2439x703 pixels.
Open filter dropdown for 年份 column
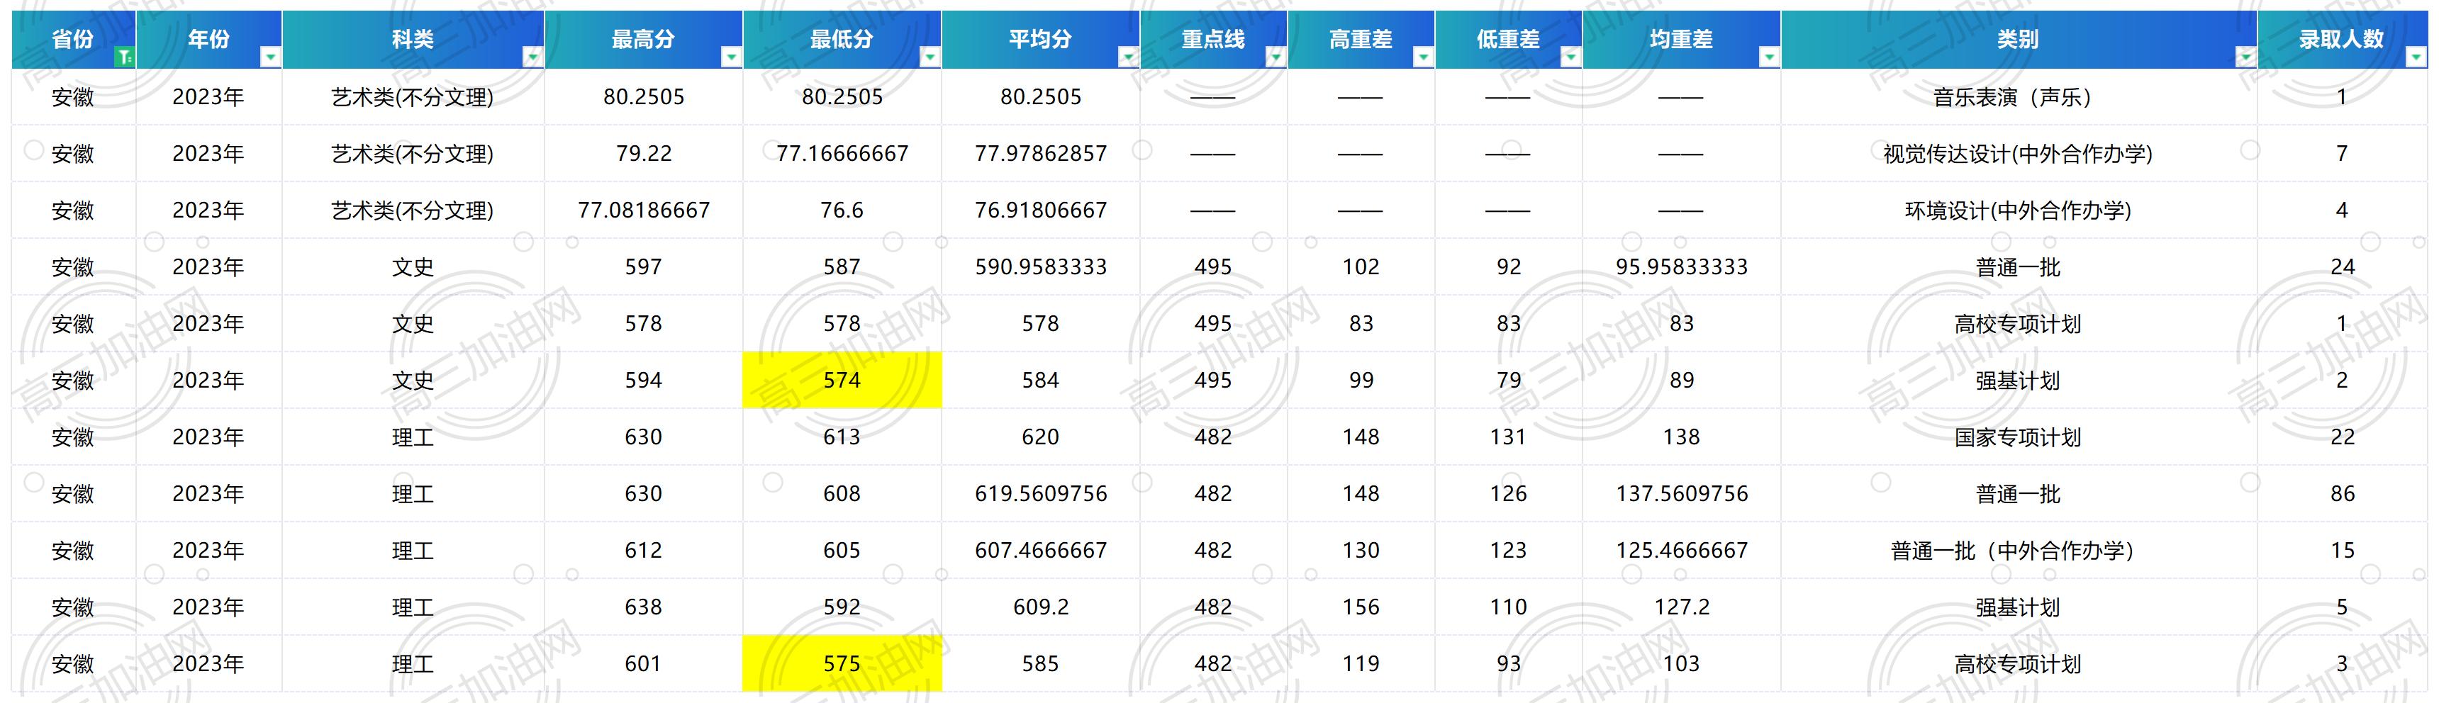point(271,57)
